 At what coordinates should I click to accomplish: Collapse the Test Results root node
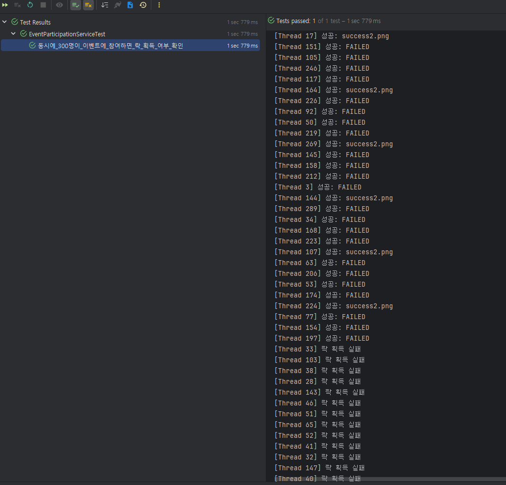pos(4,22)
